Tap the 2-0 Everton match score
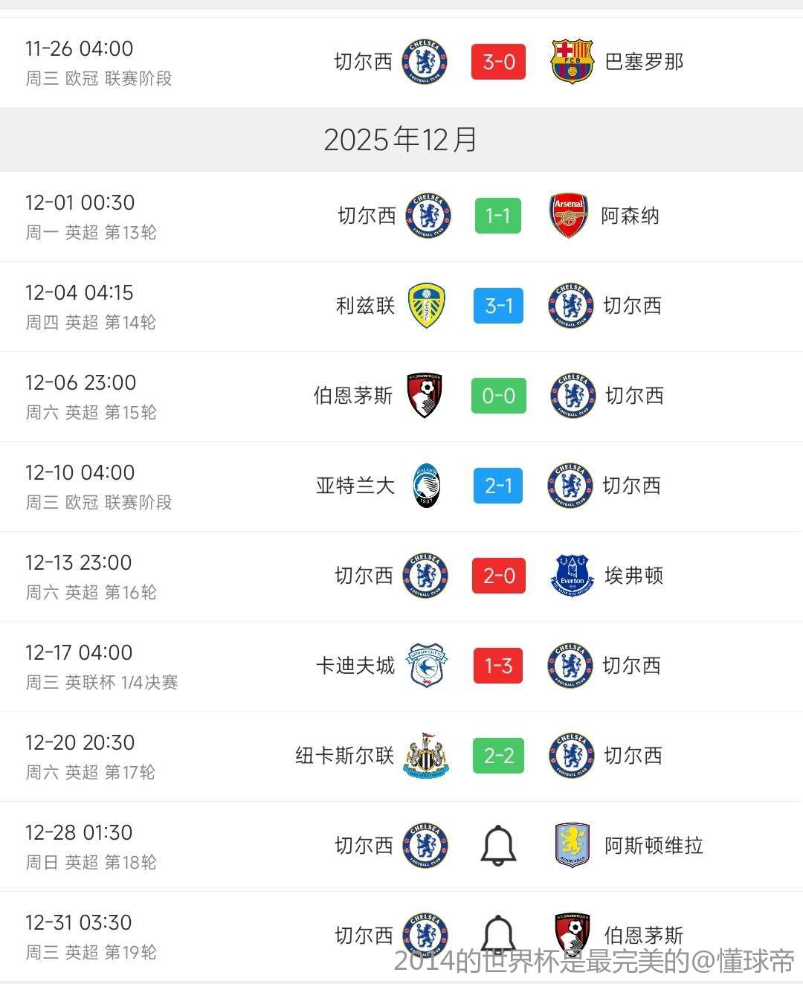This screenshot has width=803, height=984. pyautogui.click(x=498, y=576)
